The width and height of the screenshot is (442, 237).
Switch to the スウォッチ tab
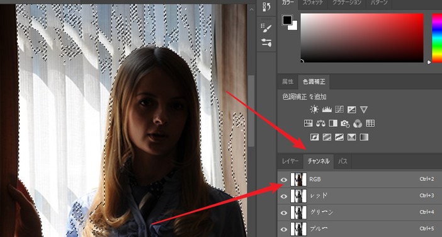click(x=313, y=3)
